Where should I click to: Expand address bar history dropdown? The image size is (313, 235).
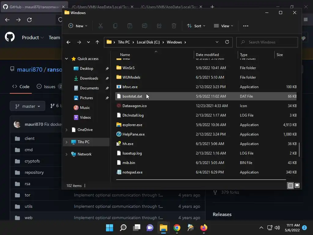[217, 42]
